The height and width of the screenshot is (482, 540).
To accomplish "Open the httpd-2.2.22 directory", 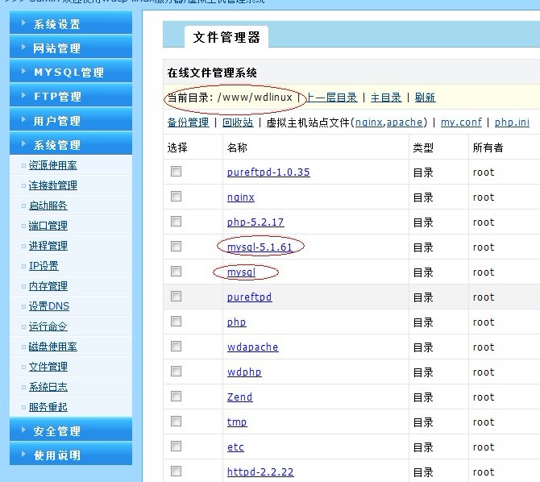I will pyautogui.click(x=260, y=472).
